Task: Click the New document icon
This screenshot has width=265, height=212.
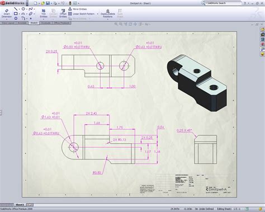Action: pos(36,3)
